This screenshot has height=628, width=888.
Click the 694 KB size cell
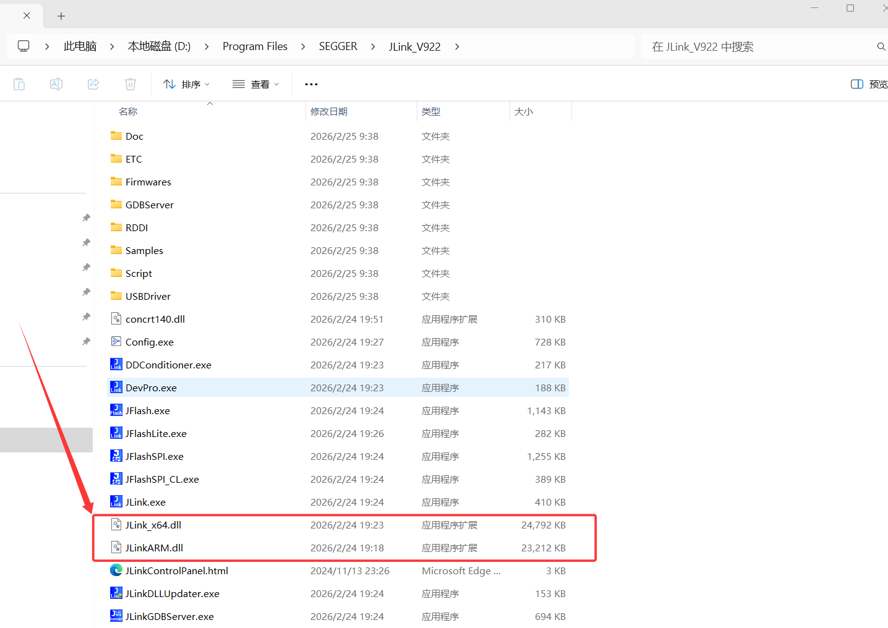pyautogui.click(x=550, y=616)
